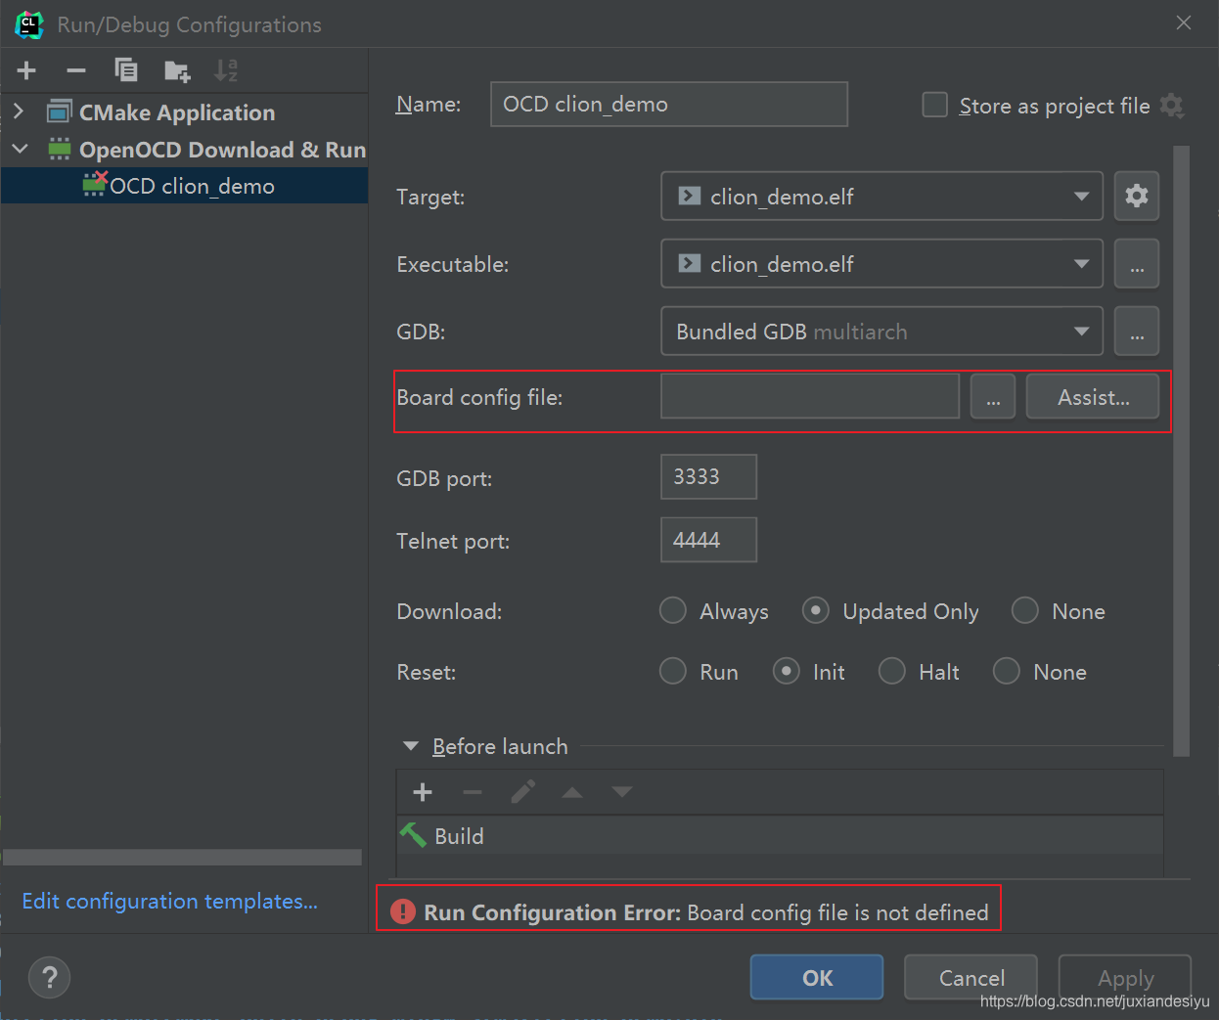
Task: Click the Telnet port field
Action: pos(708,540)
